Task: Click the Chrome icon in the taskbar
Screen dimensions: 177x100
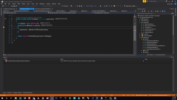Action: (x=43, y=98)
